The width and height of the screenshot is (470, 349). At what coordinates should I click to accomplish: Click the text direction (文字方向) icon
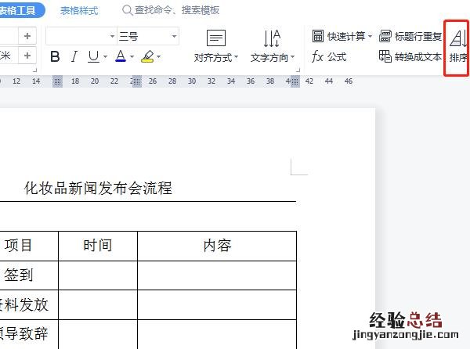coord(271,38)
